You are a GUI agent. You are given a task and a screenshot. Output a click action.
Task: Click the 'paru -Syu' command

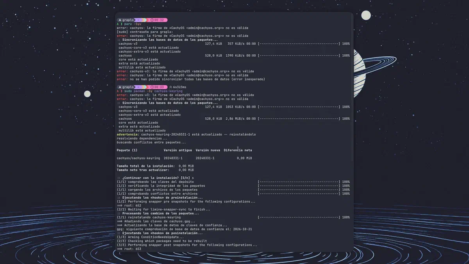click(x=132, y=24)
